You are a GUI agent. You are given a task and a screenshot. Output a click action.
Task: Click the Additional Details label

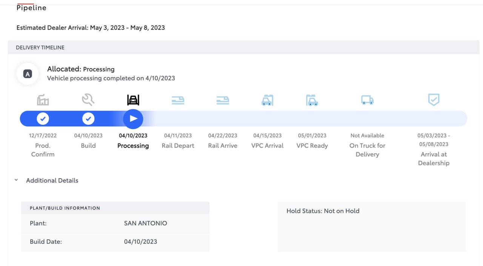[x=52, y=180]
